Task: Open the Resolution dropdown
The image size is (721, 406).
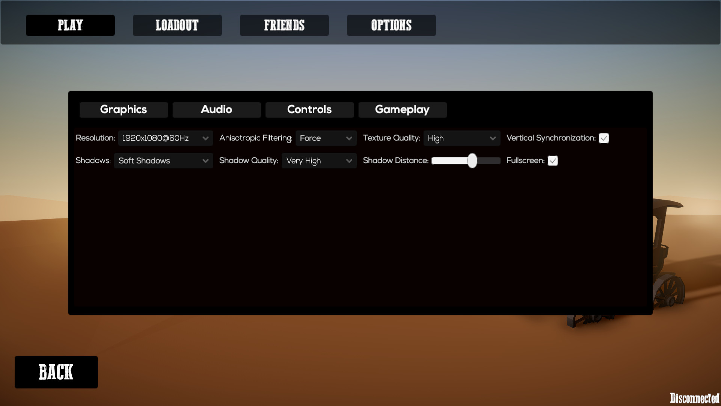Action: point(165,138)
